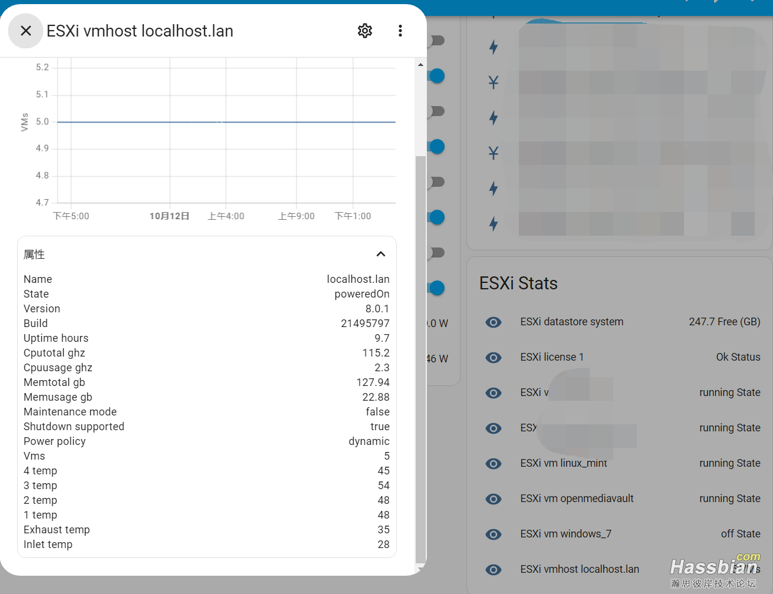The width and height of the screenshot is (773, 594).
Task: Select the 4 temp value 45
Action: tap(383, 471)
